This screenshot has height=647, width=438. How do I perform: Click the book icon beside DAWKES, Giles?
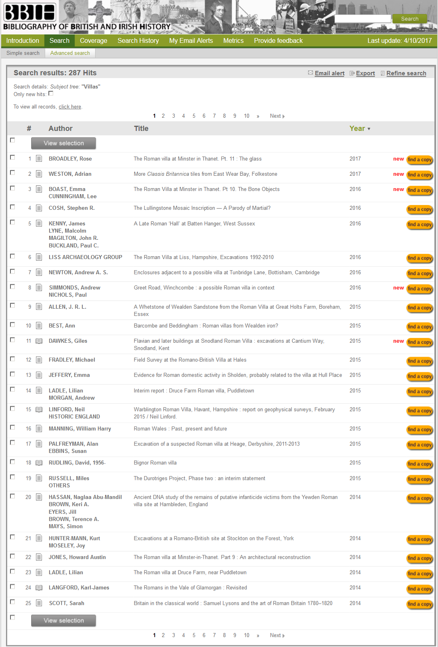(39, 341)
